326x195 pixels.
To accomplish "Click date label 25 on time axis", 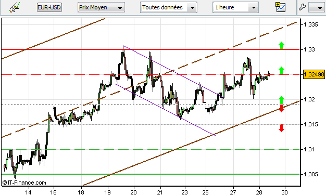I will coord(205,192).
